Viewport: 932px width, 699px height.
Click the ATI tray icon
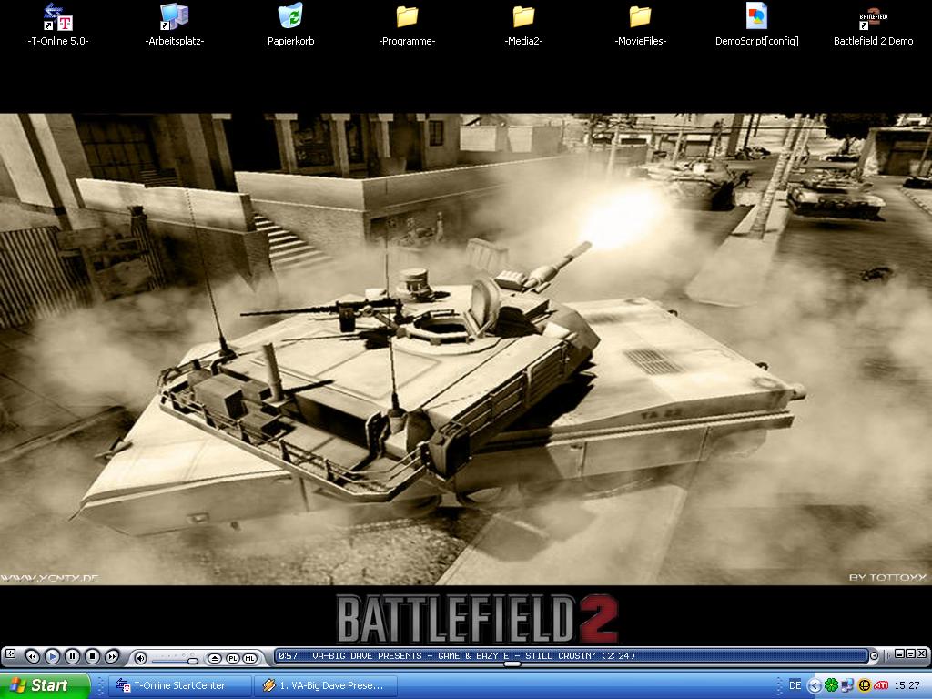(881, 685)
